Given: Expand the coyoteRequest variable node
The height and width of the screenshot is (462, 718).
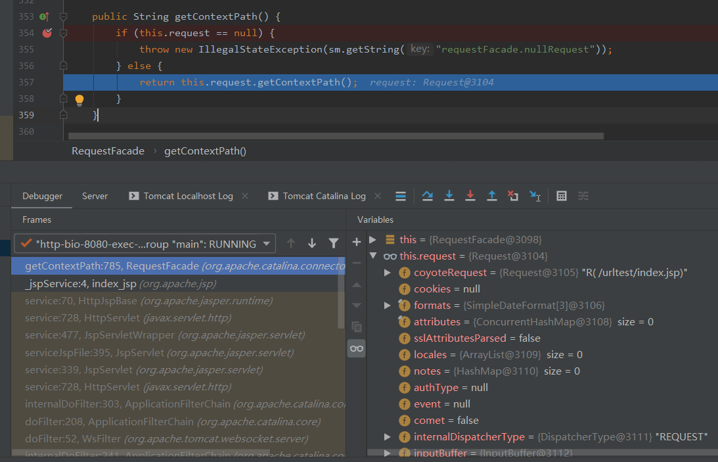Looking at the screenshot, I should pyautogui.click(x=388, y=273).
